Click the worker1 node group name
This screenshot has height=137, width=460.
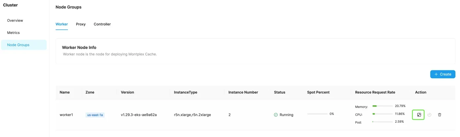tap(66, 115)
